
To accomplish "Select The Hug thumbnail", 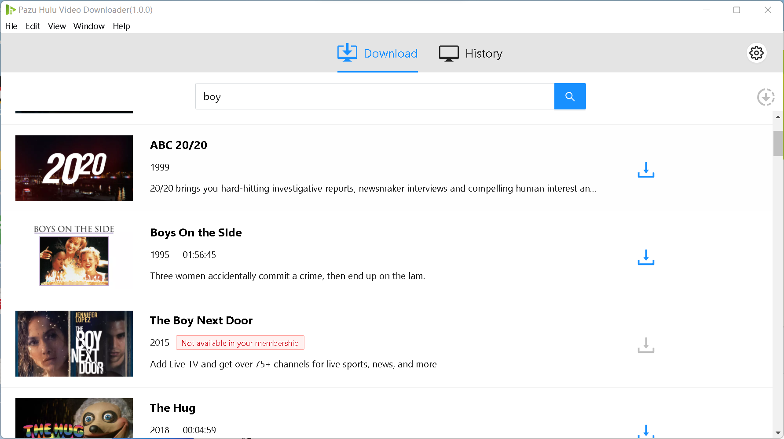I will 74,418.
